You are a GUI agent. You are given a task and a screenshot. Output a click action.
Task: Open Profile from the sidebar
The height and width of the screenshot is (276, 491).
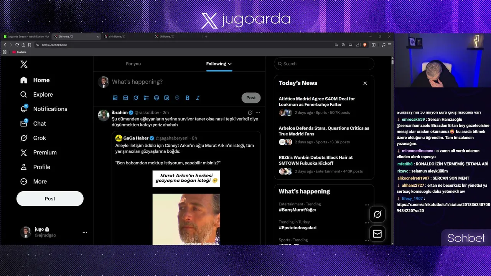click(35, 167)
